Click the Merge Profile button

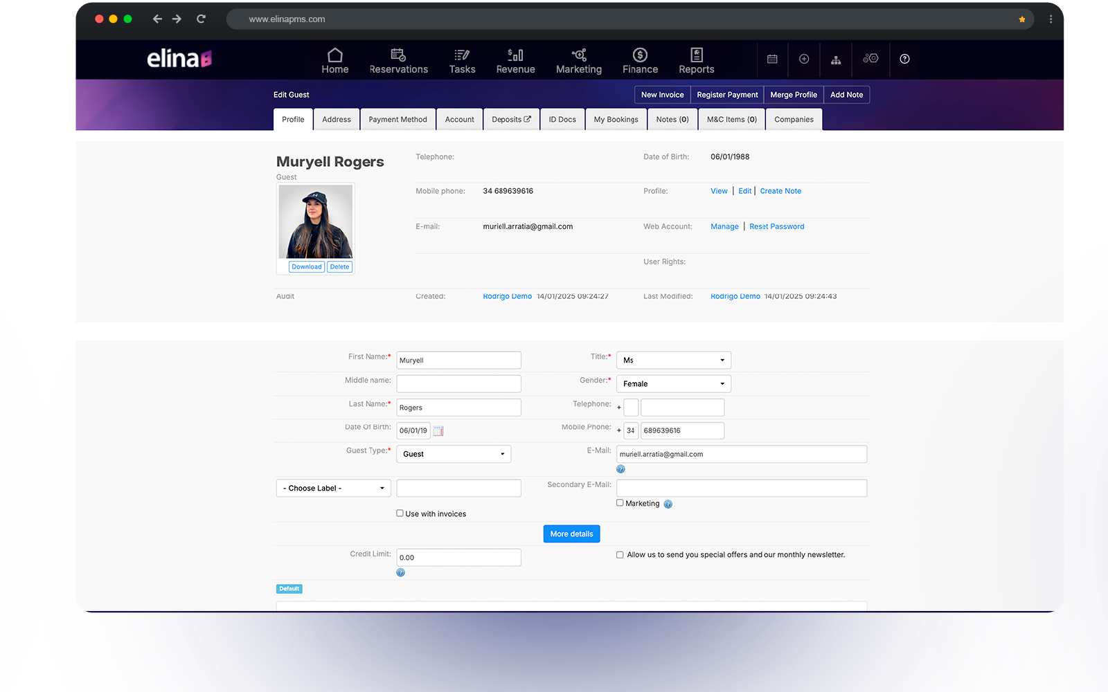(x=794, y=95)
